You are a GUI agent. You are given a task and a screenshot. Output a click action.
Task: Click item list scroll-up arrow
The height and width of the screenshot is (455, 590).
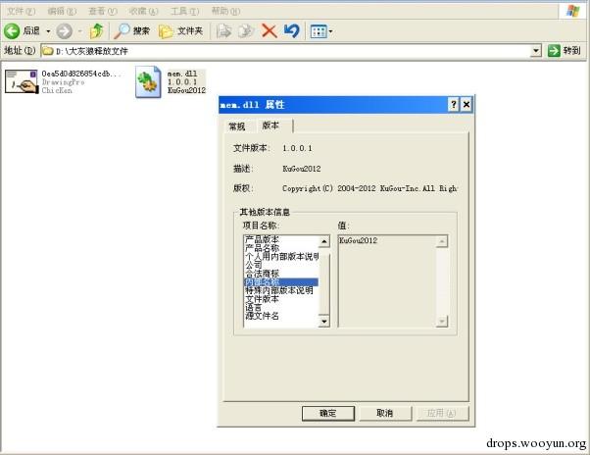(324, 241)
